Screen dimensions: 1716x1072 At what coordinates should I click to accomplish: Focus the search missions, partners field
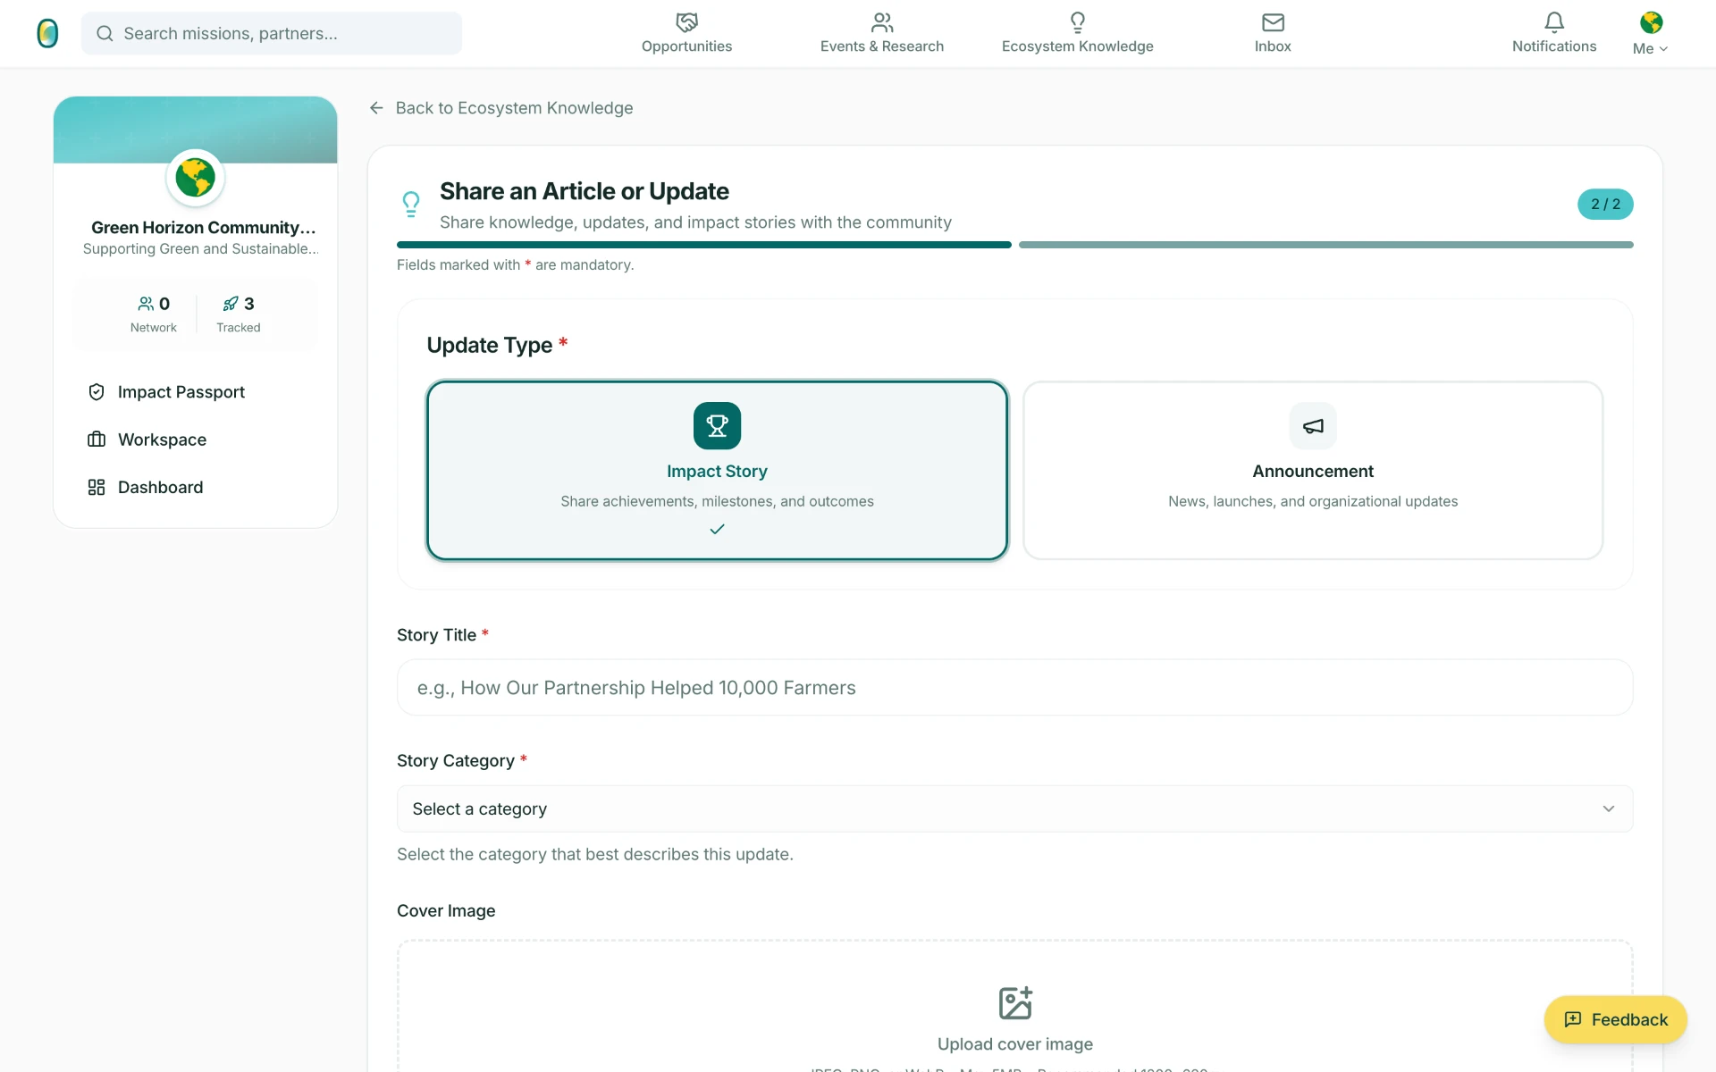click(272, 33)
